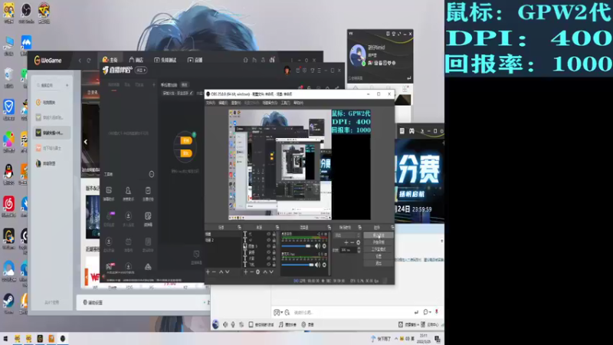Toggle lock on image source in OBS
Viewport: 613px width, 345px height.
coord(274,246)
